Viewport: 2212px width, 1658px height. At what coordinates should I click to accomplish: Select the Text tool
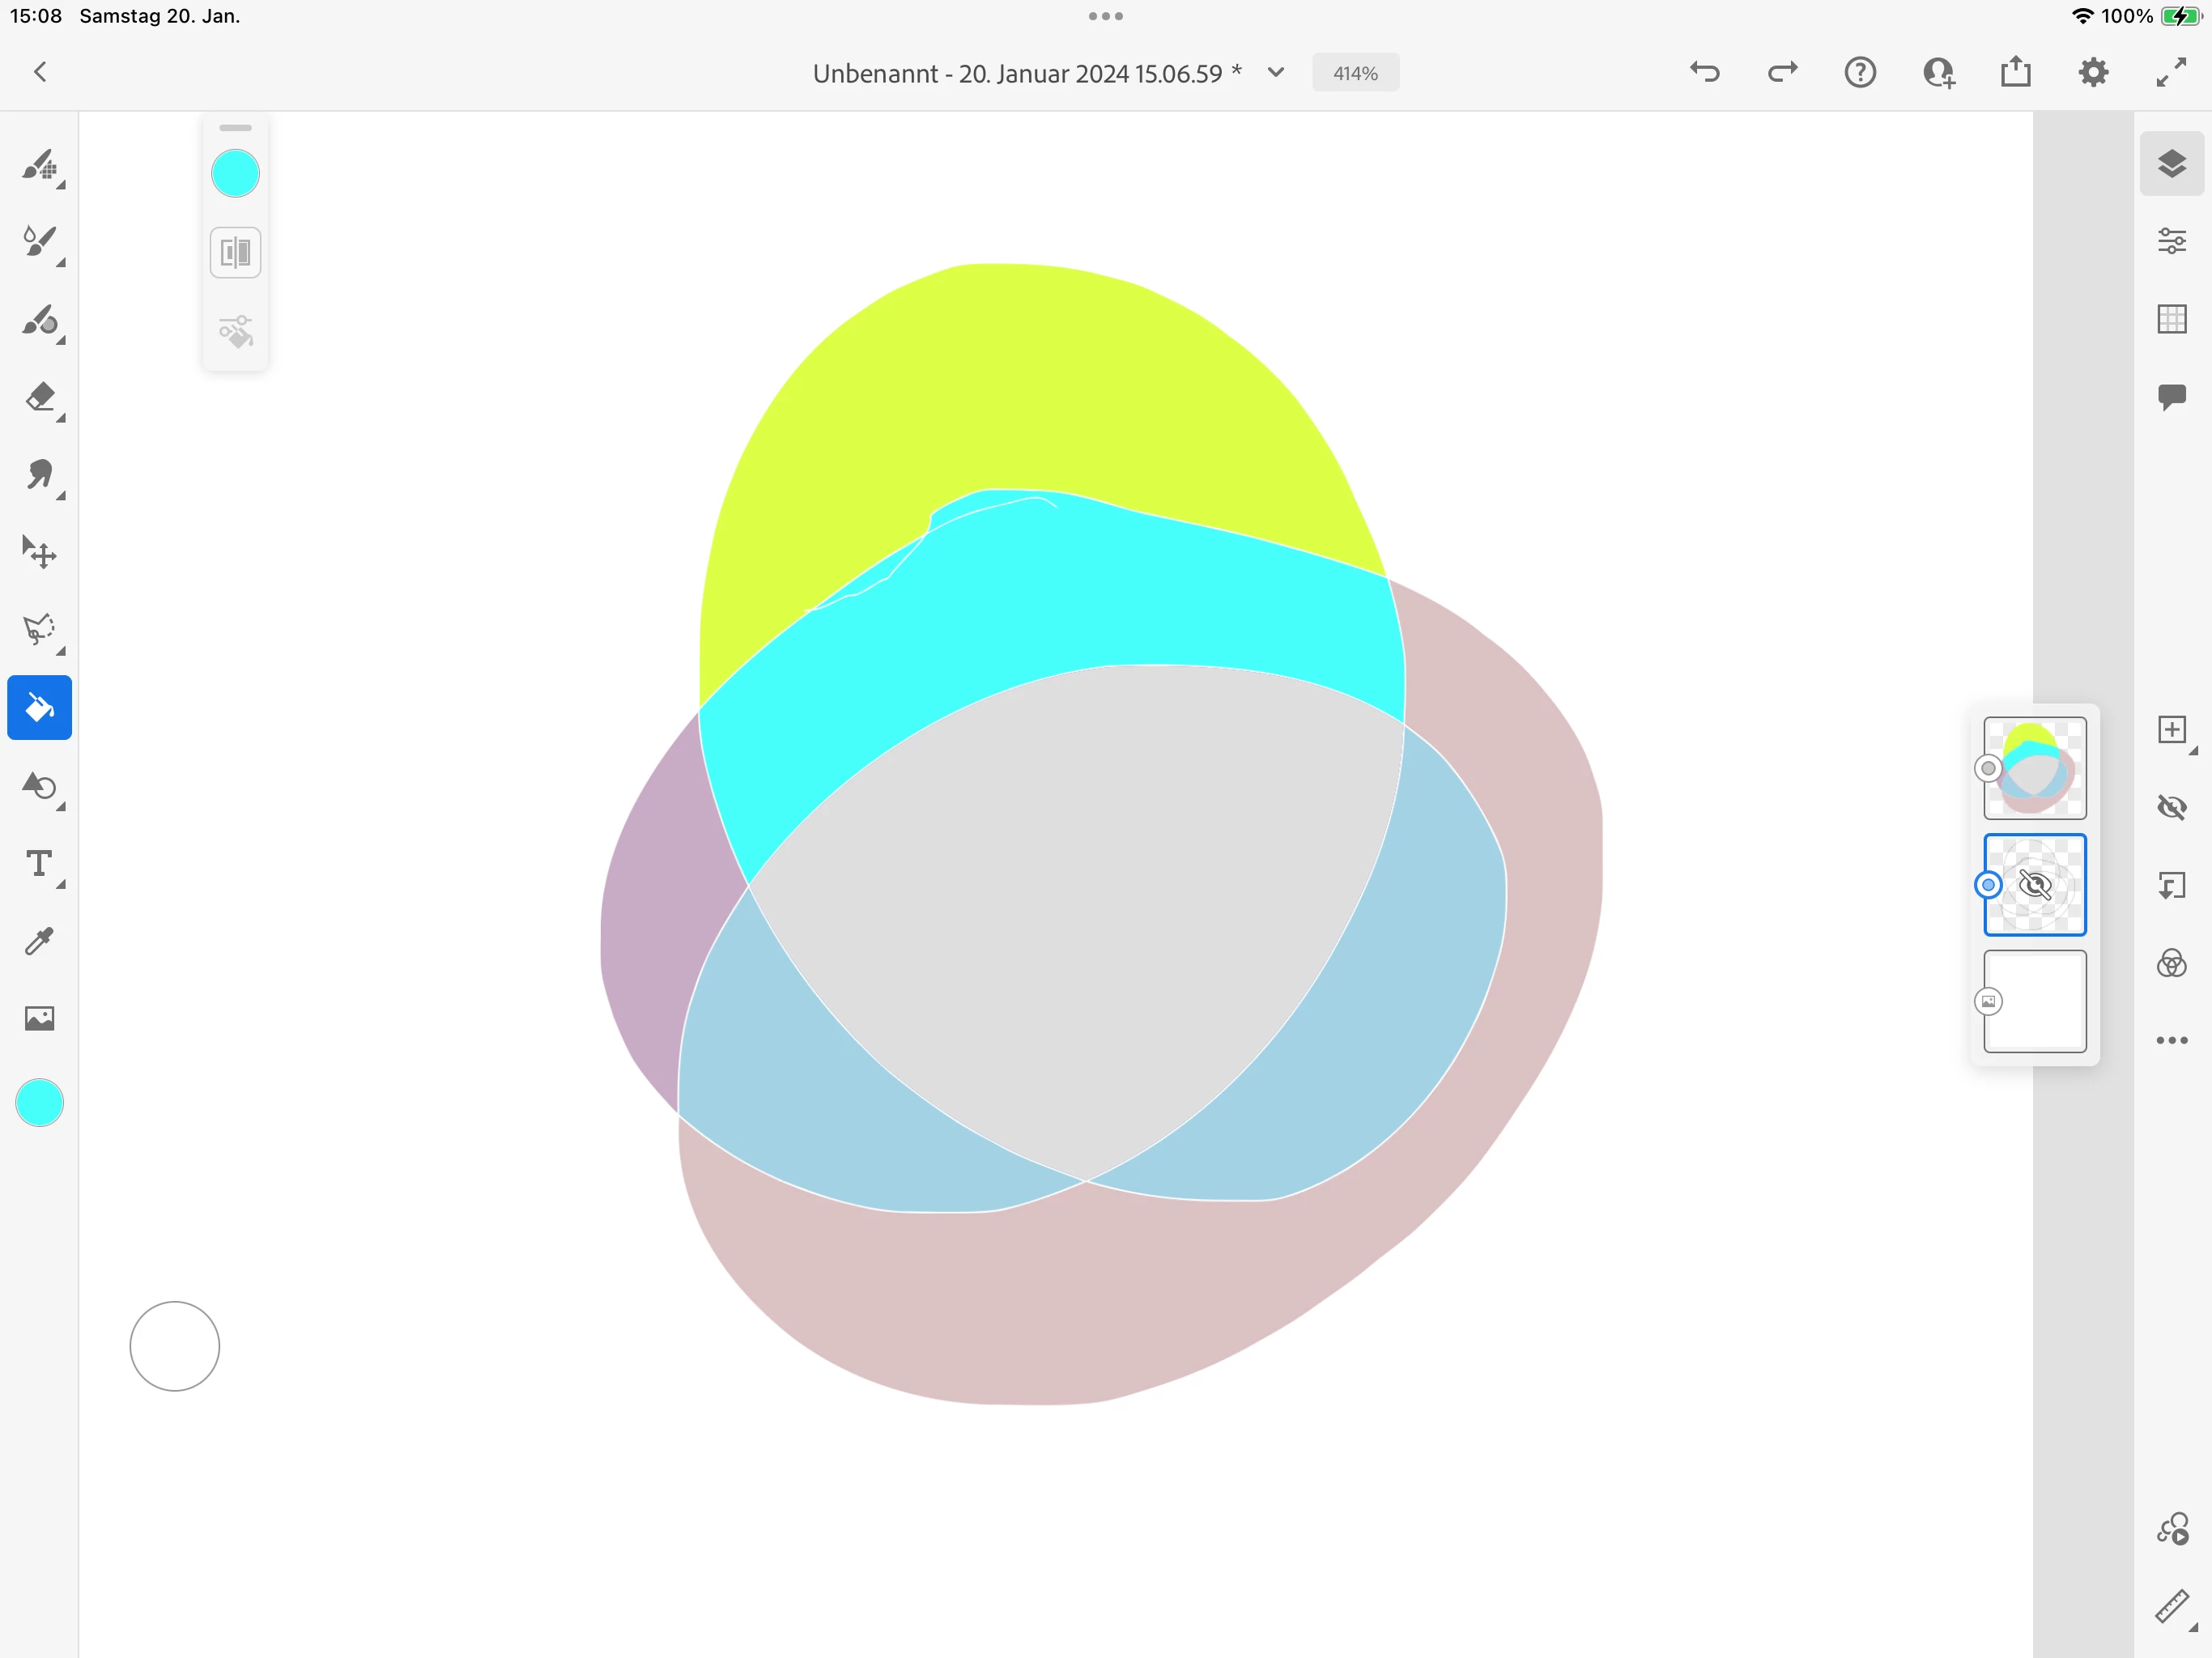40,864
